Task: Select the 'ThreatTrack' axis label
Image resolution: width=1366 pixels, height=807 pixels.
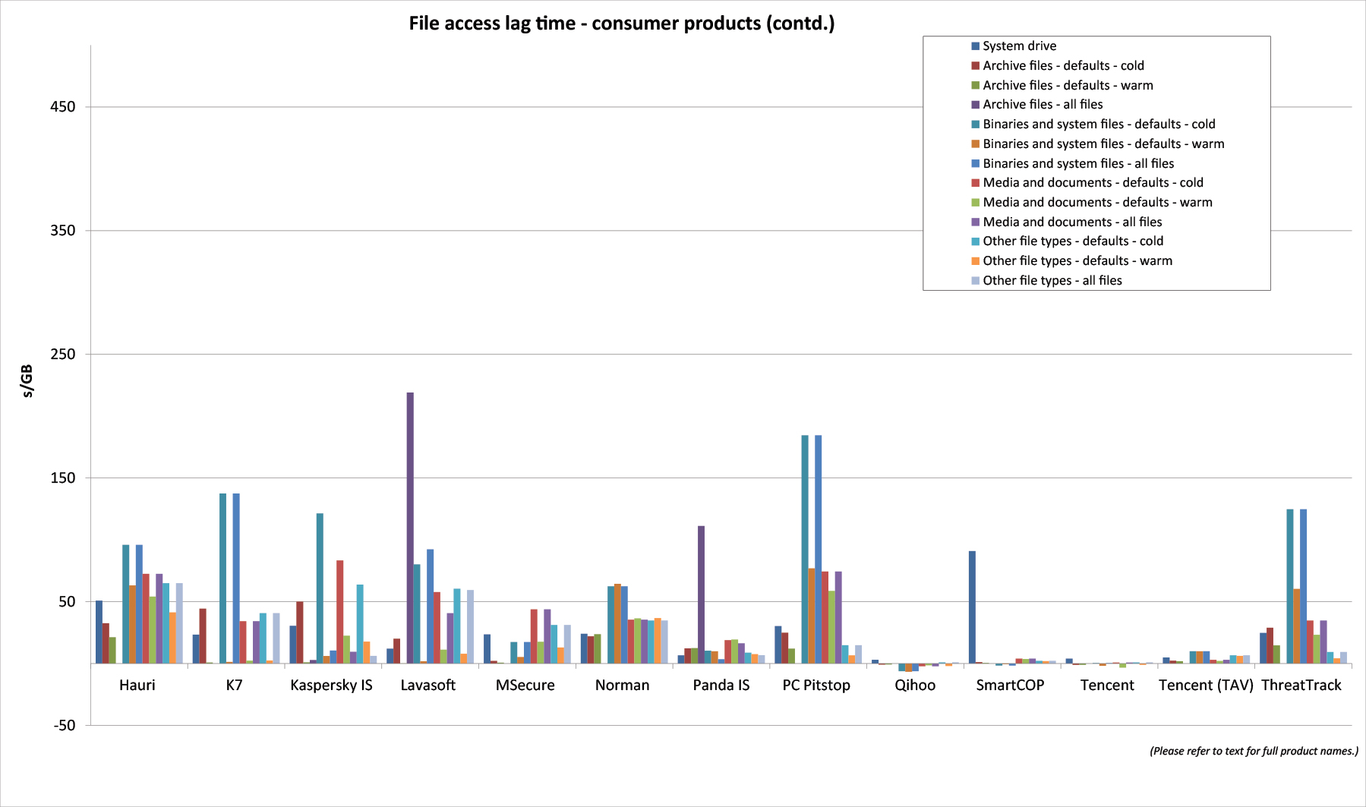Action: [x=1301, y=686]
